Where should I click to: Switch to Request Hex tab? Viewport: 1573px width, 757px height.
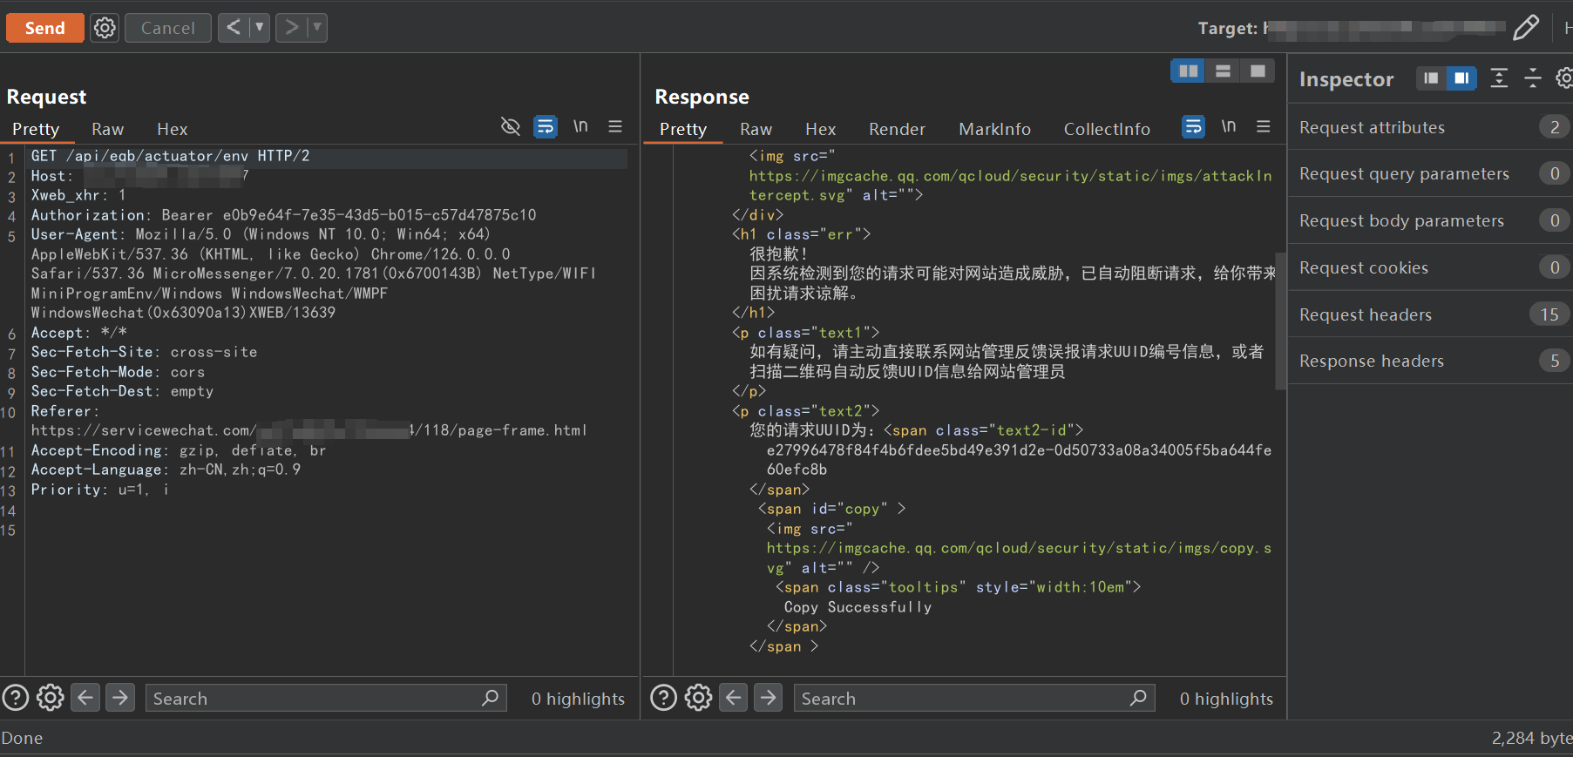pos(173,129)
